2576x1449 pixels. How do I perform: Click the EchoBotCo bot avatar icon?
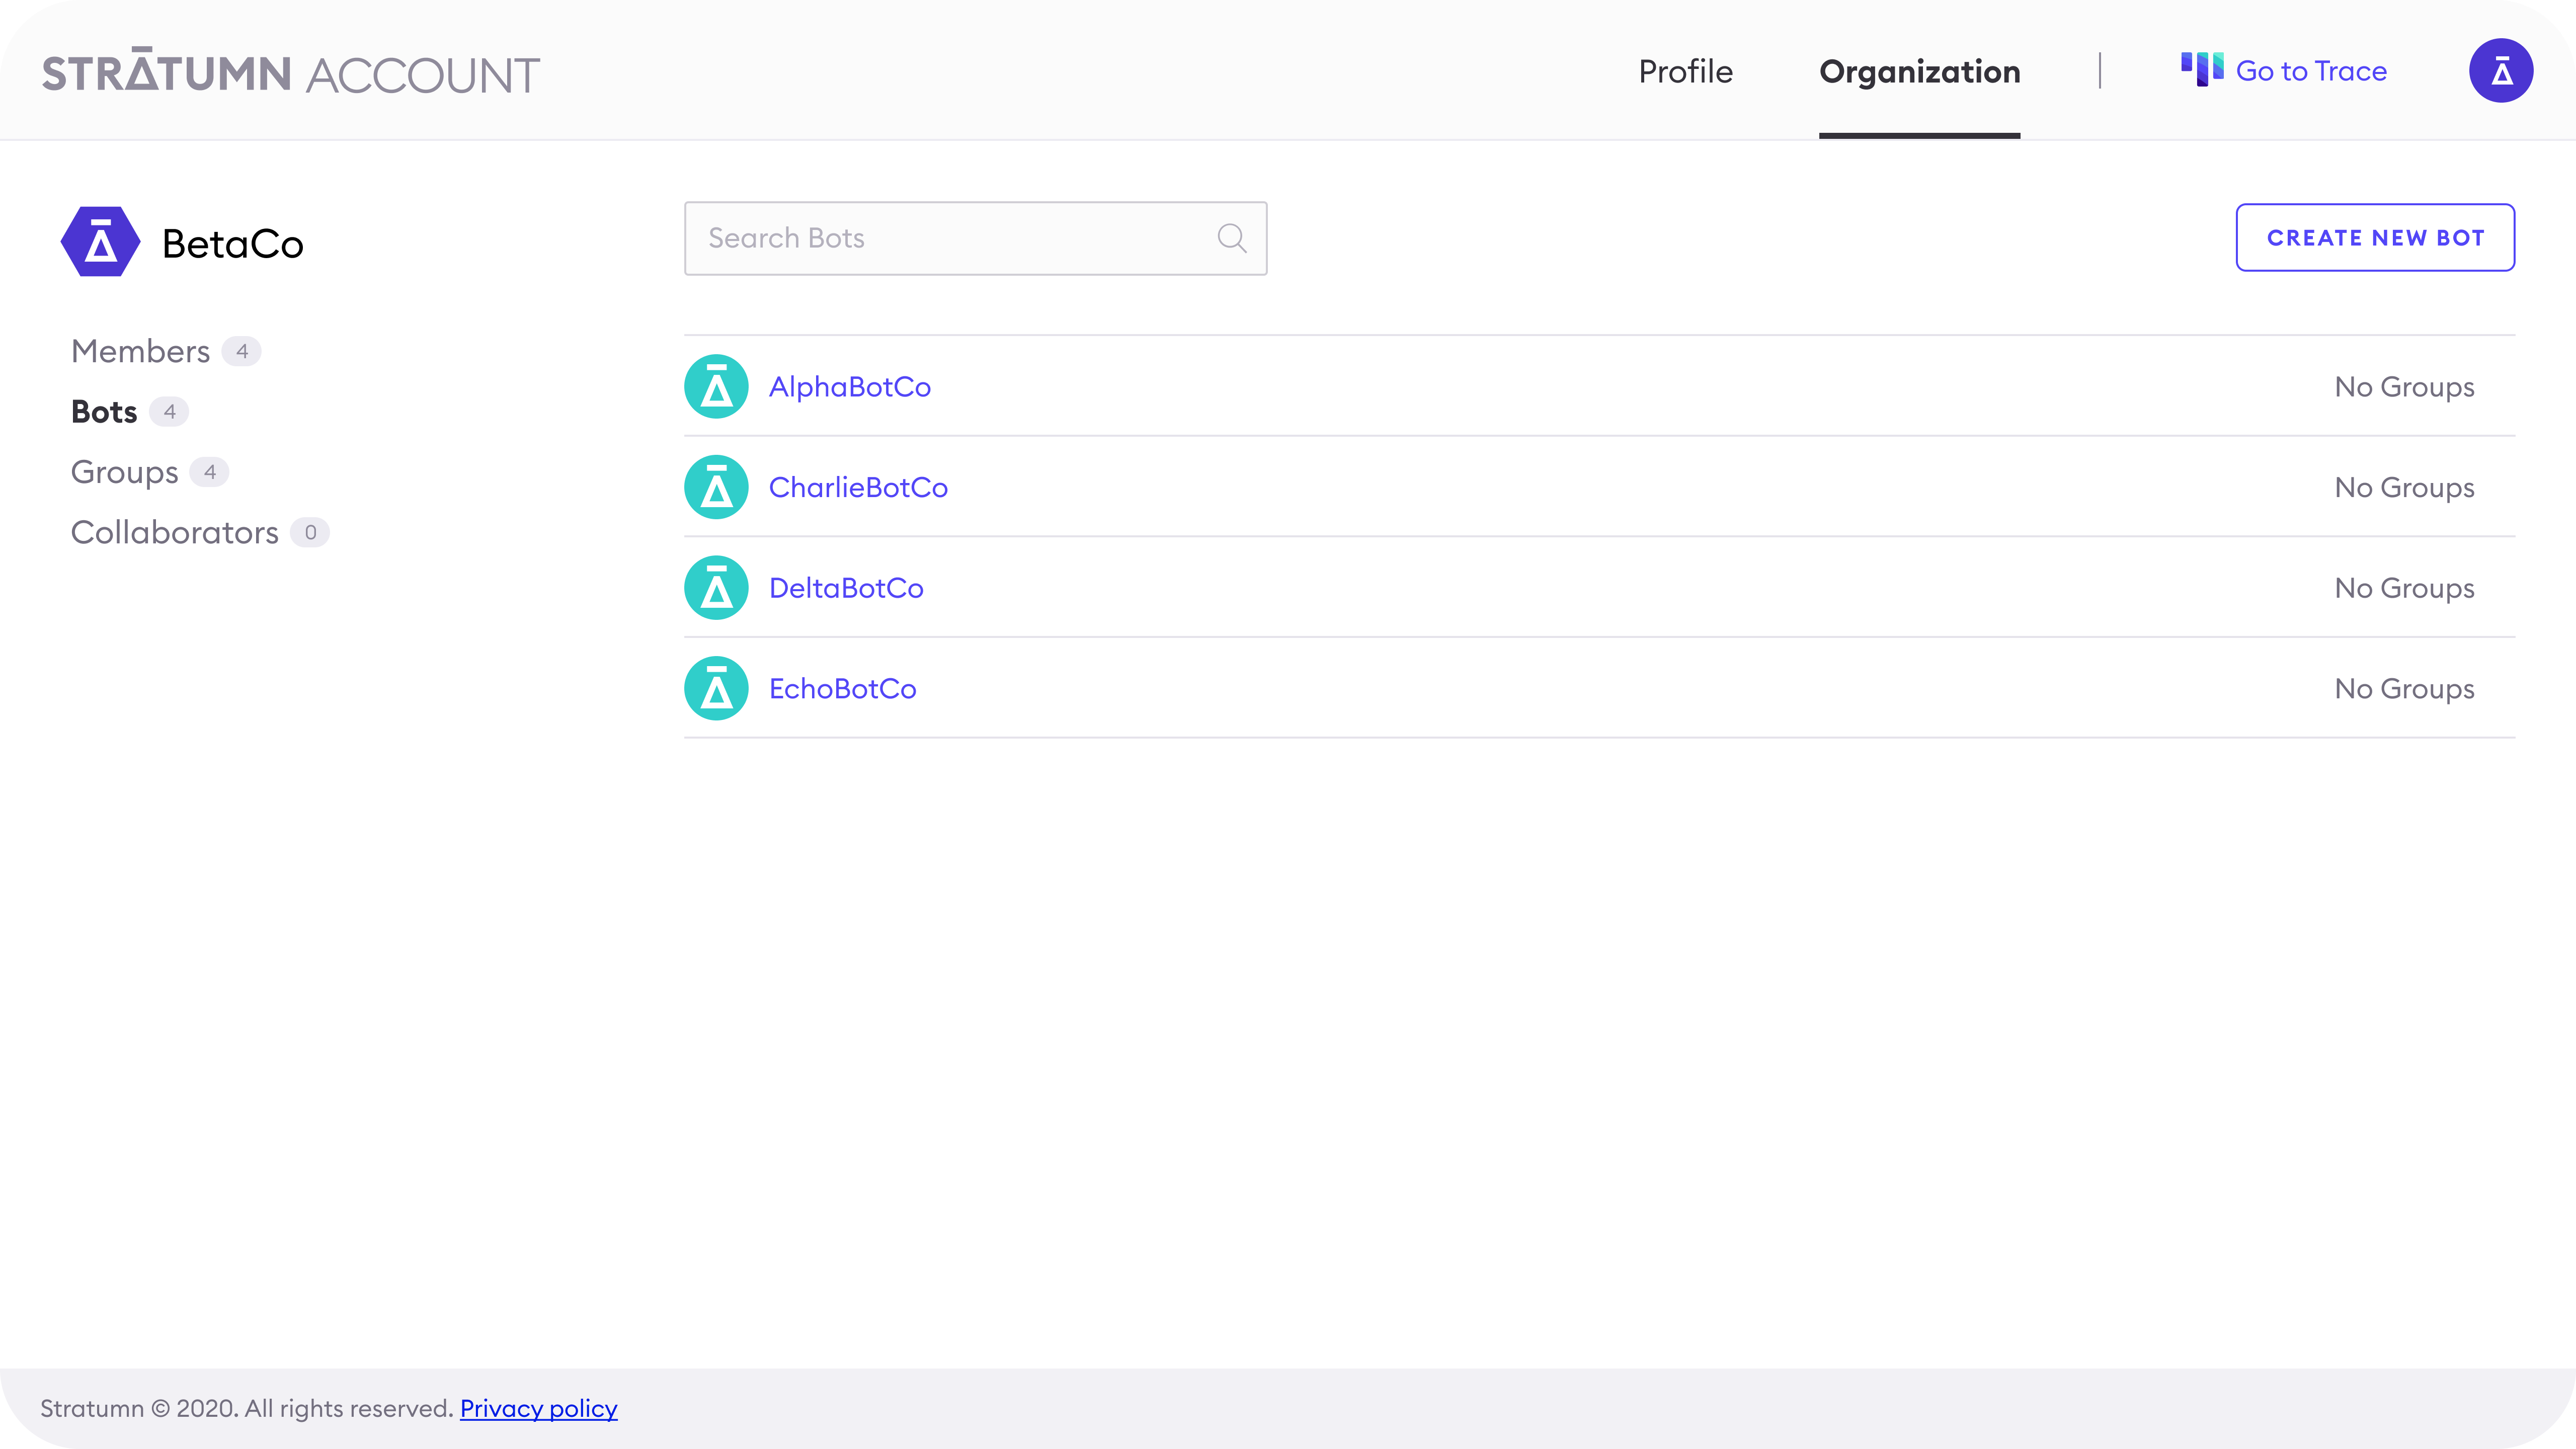(716, 688)
